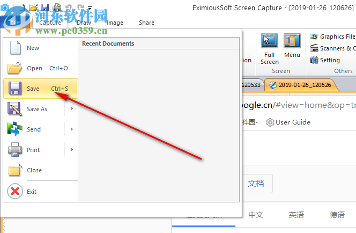Click the Save floppy disk icon
Screen dimensions: 356x233
point(15,89)
